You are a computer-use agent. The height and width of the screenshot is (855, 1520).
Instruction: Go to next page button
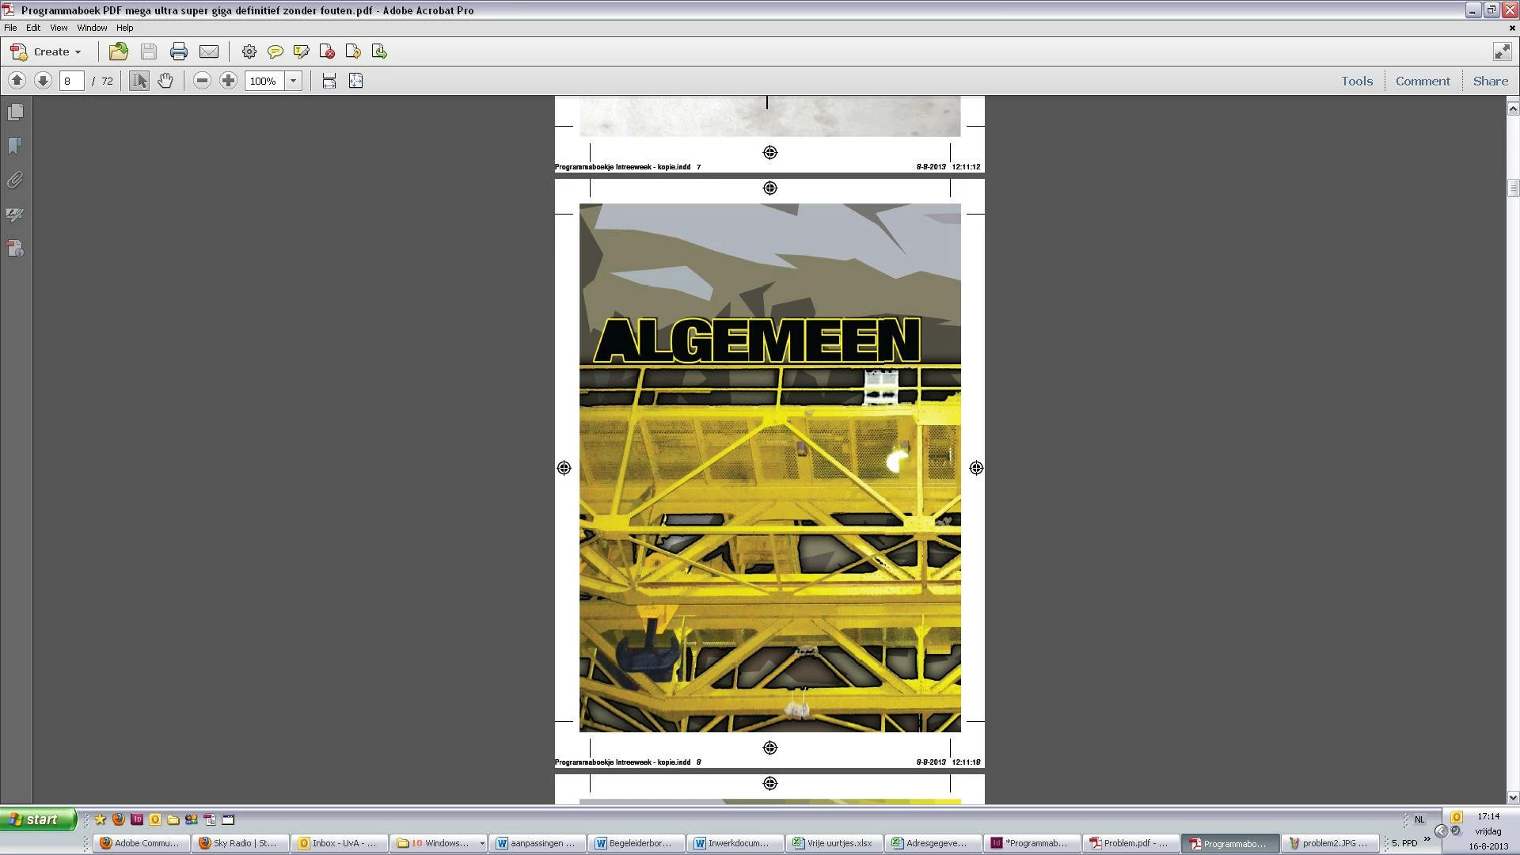point(43,81)
